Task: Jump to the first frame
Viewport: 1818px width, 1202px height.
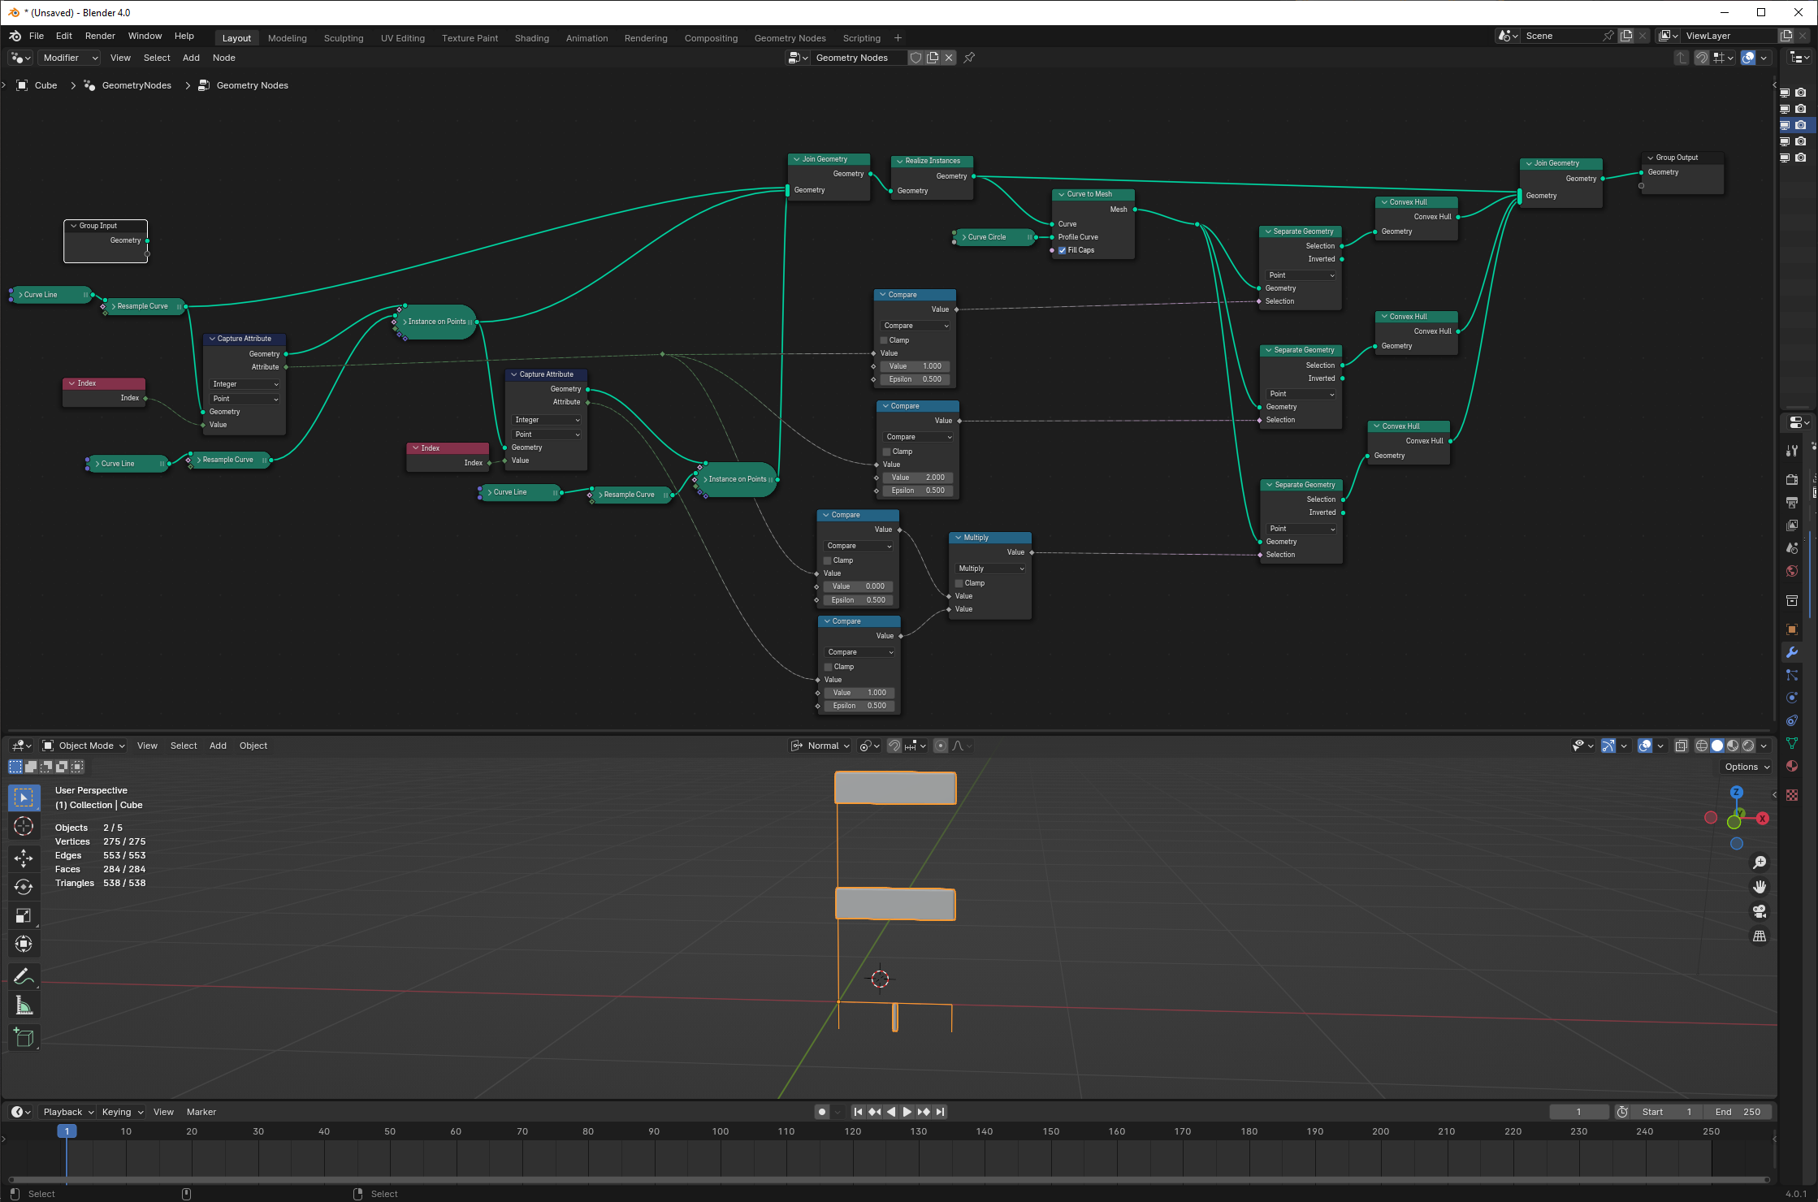Action: tap(858, 1112)
